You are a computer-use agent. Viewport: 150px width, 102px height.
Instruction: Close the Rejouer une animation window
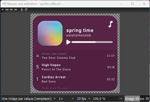coord(144,4)
